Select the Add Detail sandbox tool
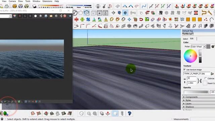 click(63, 113)
